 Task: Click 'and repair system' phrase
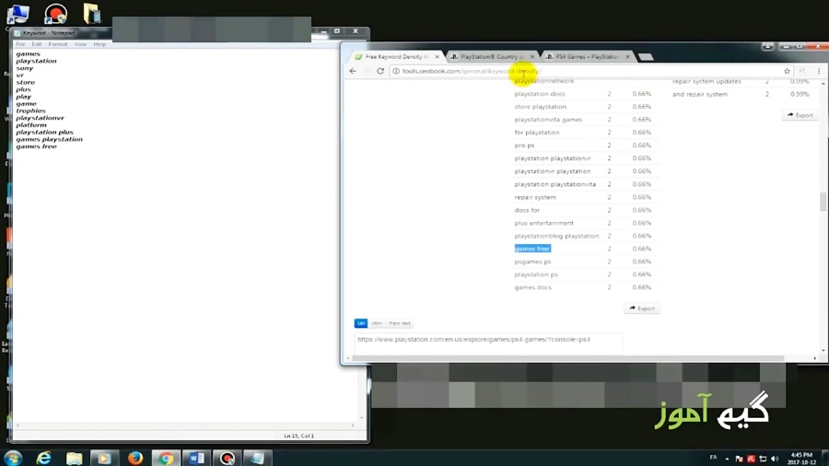click(700, 94)
